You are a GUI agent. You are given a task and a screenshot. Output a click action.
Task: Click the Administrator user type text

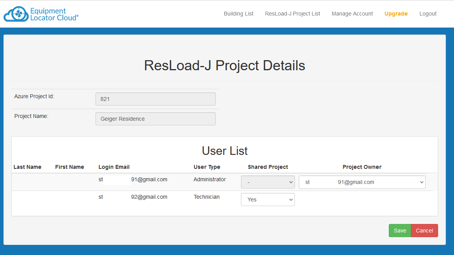tap(210, 179)
